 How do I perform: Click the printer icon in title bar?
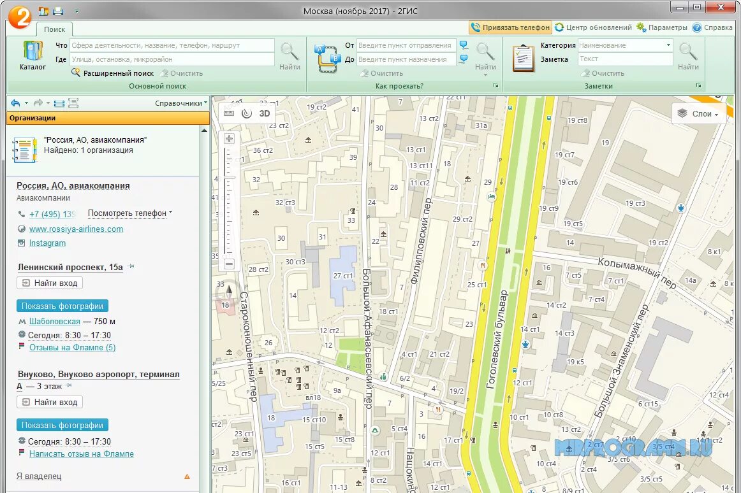(x=57, y=11)
